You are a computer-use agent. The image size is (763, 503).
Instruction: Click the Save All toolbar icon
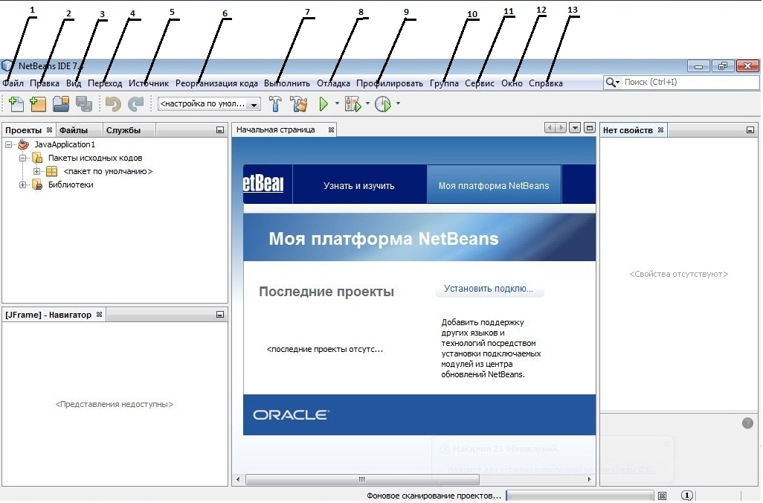[84, 103]
